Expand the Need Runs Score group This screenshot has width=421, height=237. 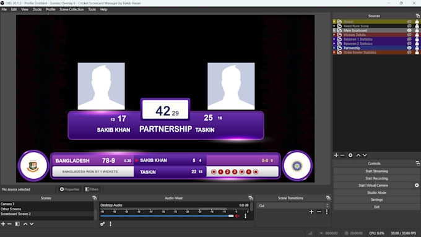[x=334, y=26]
